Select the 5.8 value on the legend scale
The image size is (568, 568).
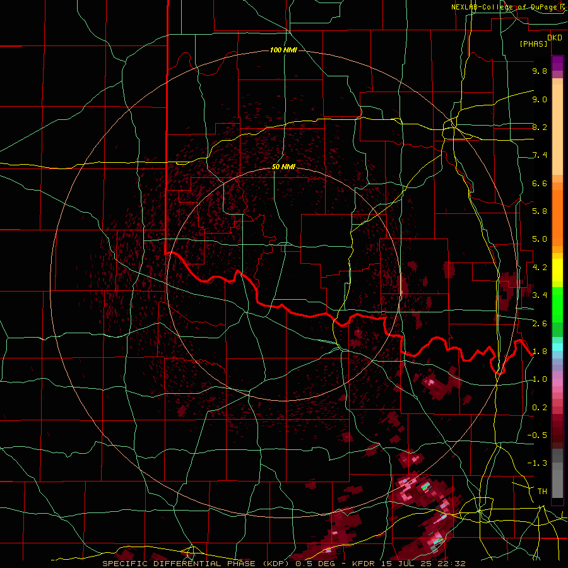coord(540,211)
